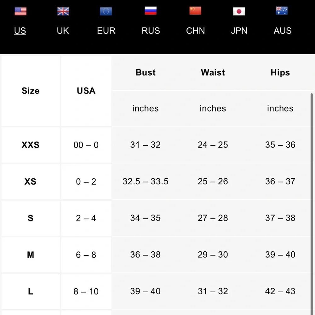315x315 pixels.
Task: Switch to the UK size tab
Action: click(63, 31)
